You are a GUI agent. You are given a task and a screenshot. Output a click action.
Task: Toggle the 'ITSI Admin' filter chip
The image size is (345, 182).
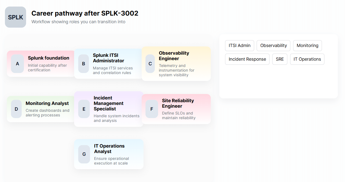pyautogui.click(x=239, y=46)
